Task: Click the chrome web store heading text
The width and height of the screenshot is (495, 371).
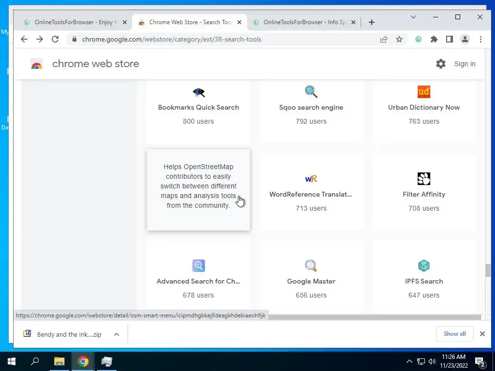Action: coord(95,64)
